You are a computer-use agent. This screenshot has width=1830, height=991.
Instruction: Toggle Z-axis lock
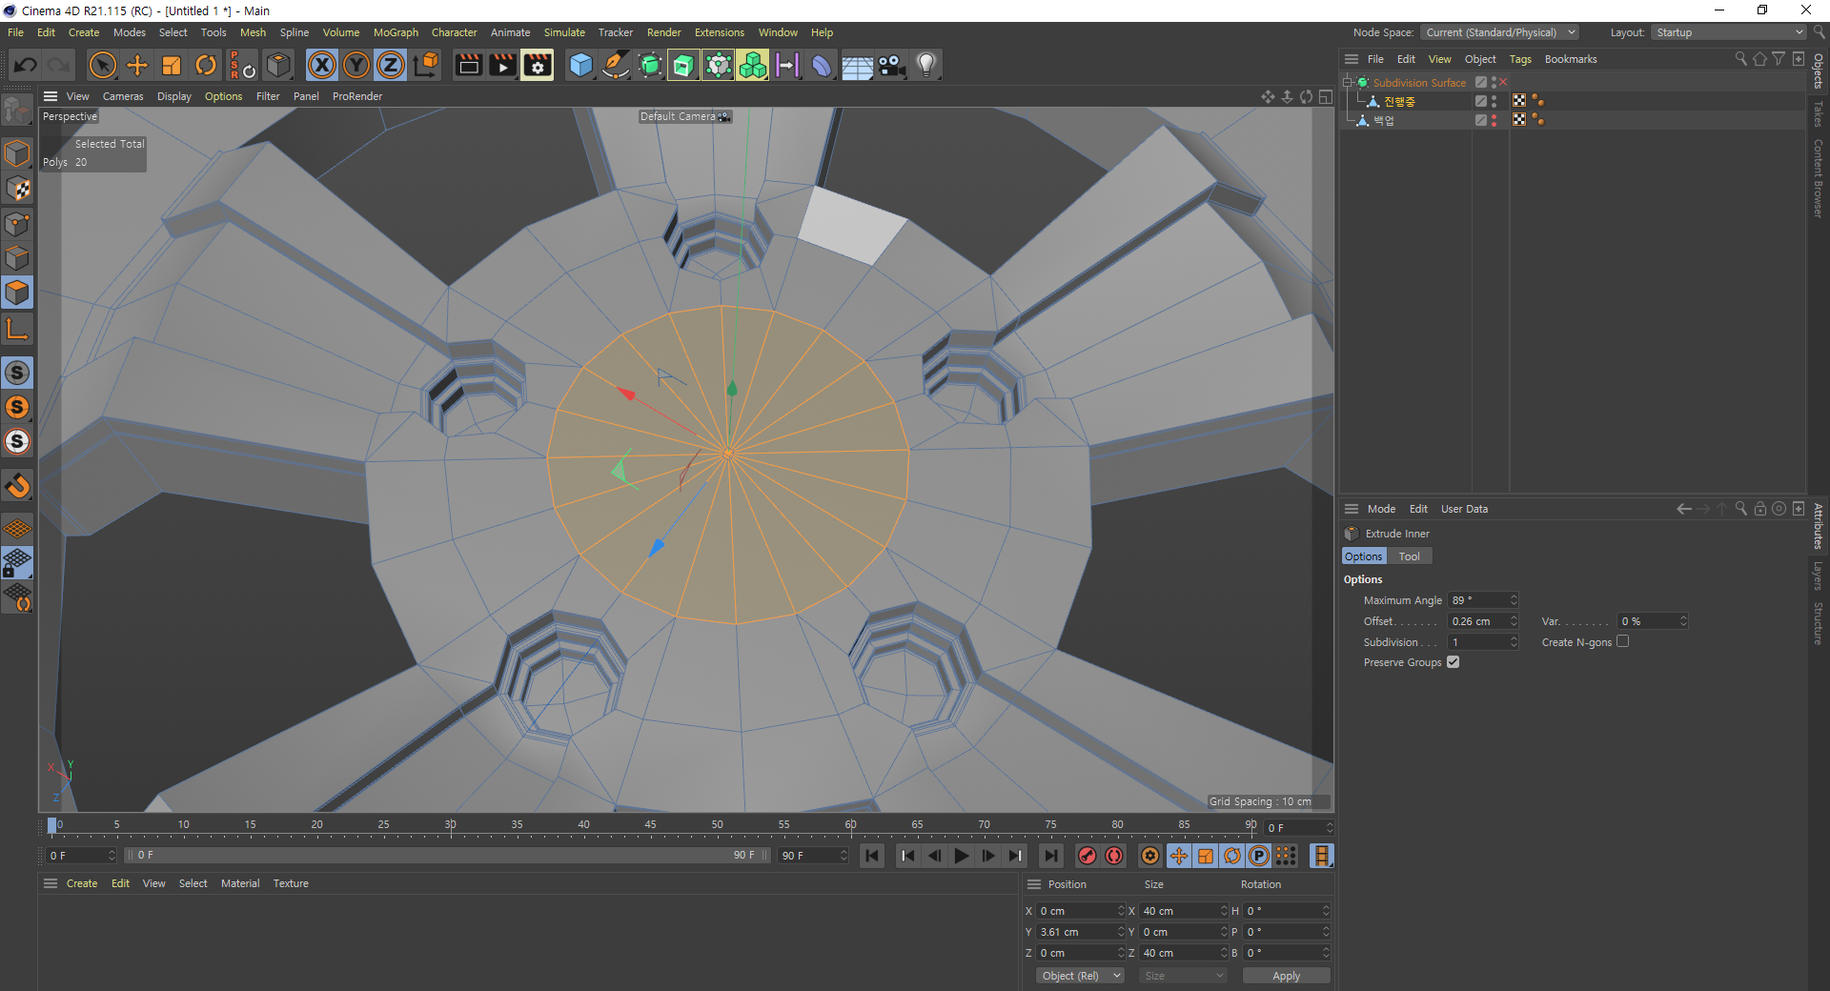[391, 65]
